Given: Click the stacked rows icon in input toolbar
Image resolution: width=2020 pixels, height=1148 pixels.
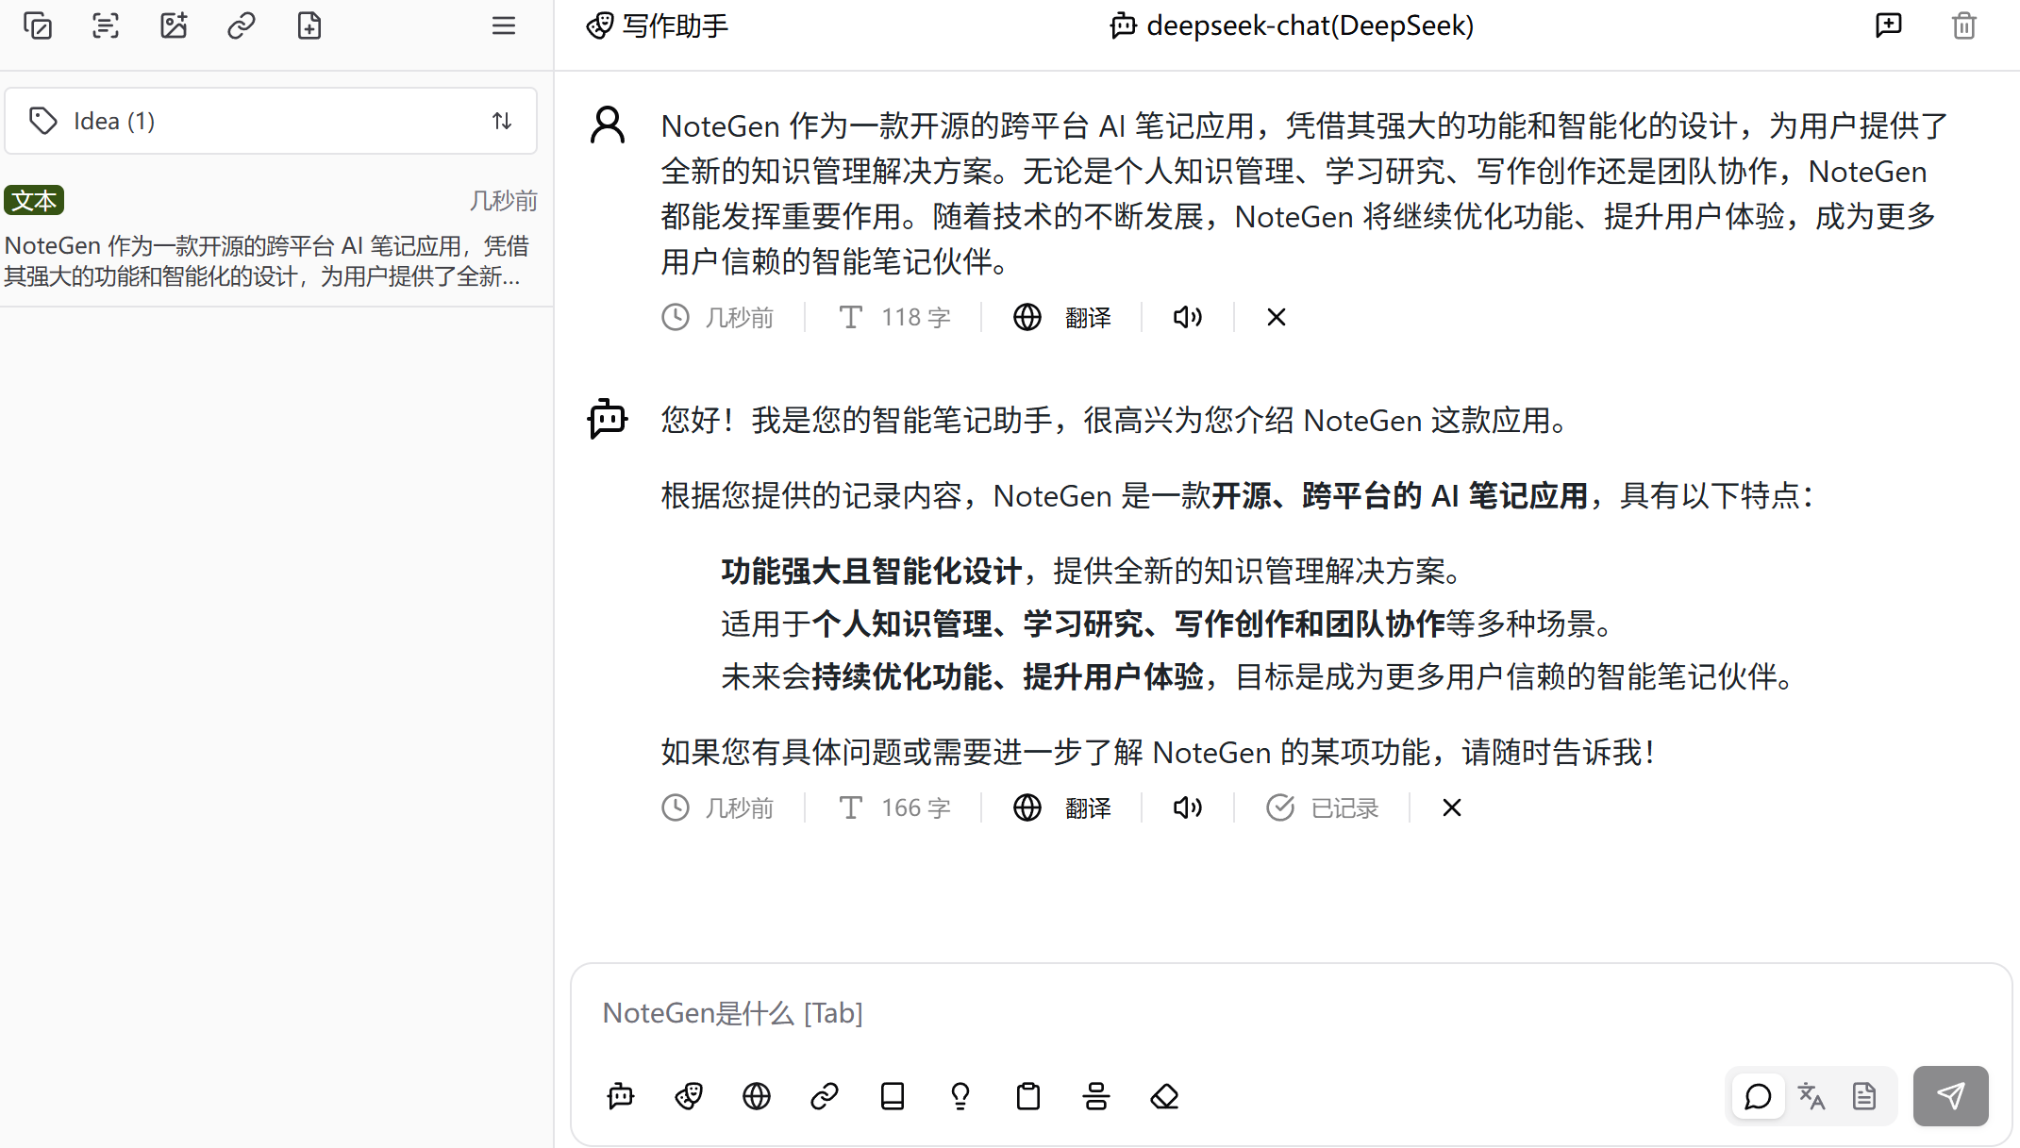Looking at the screenshot, I should click(x=1096, y=1096).
